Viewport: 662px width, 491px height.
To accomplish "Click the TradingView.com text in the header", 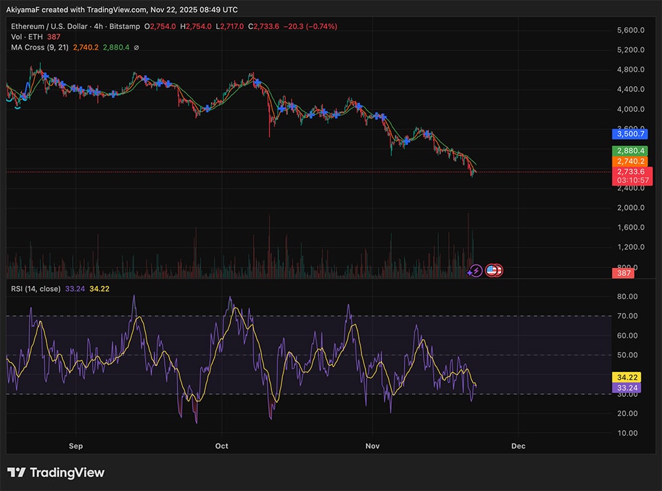I will [x=116, y=9].
